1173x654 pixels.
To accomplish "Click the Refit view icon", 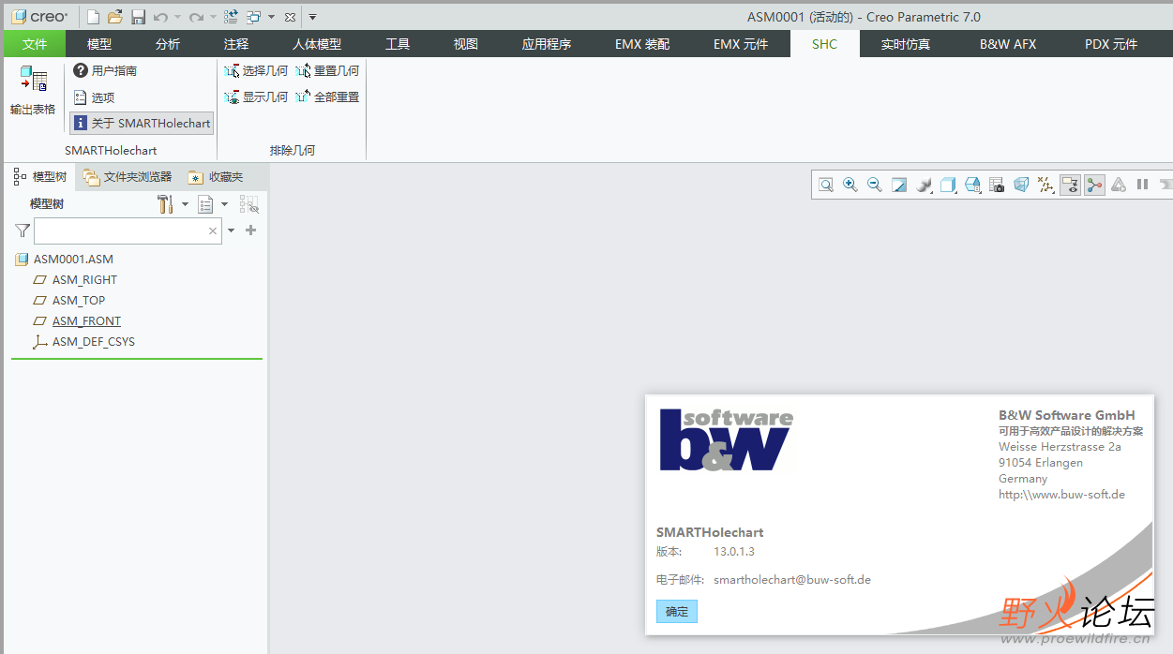I will [826, 185].
